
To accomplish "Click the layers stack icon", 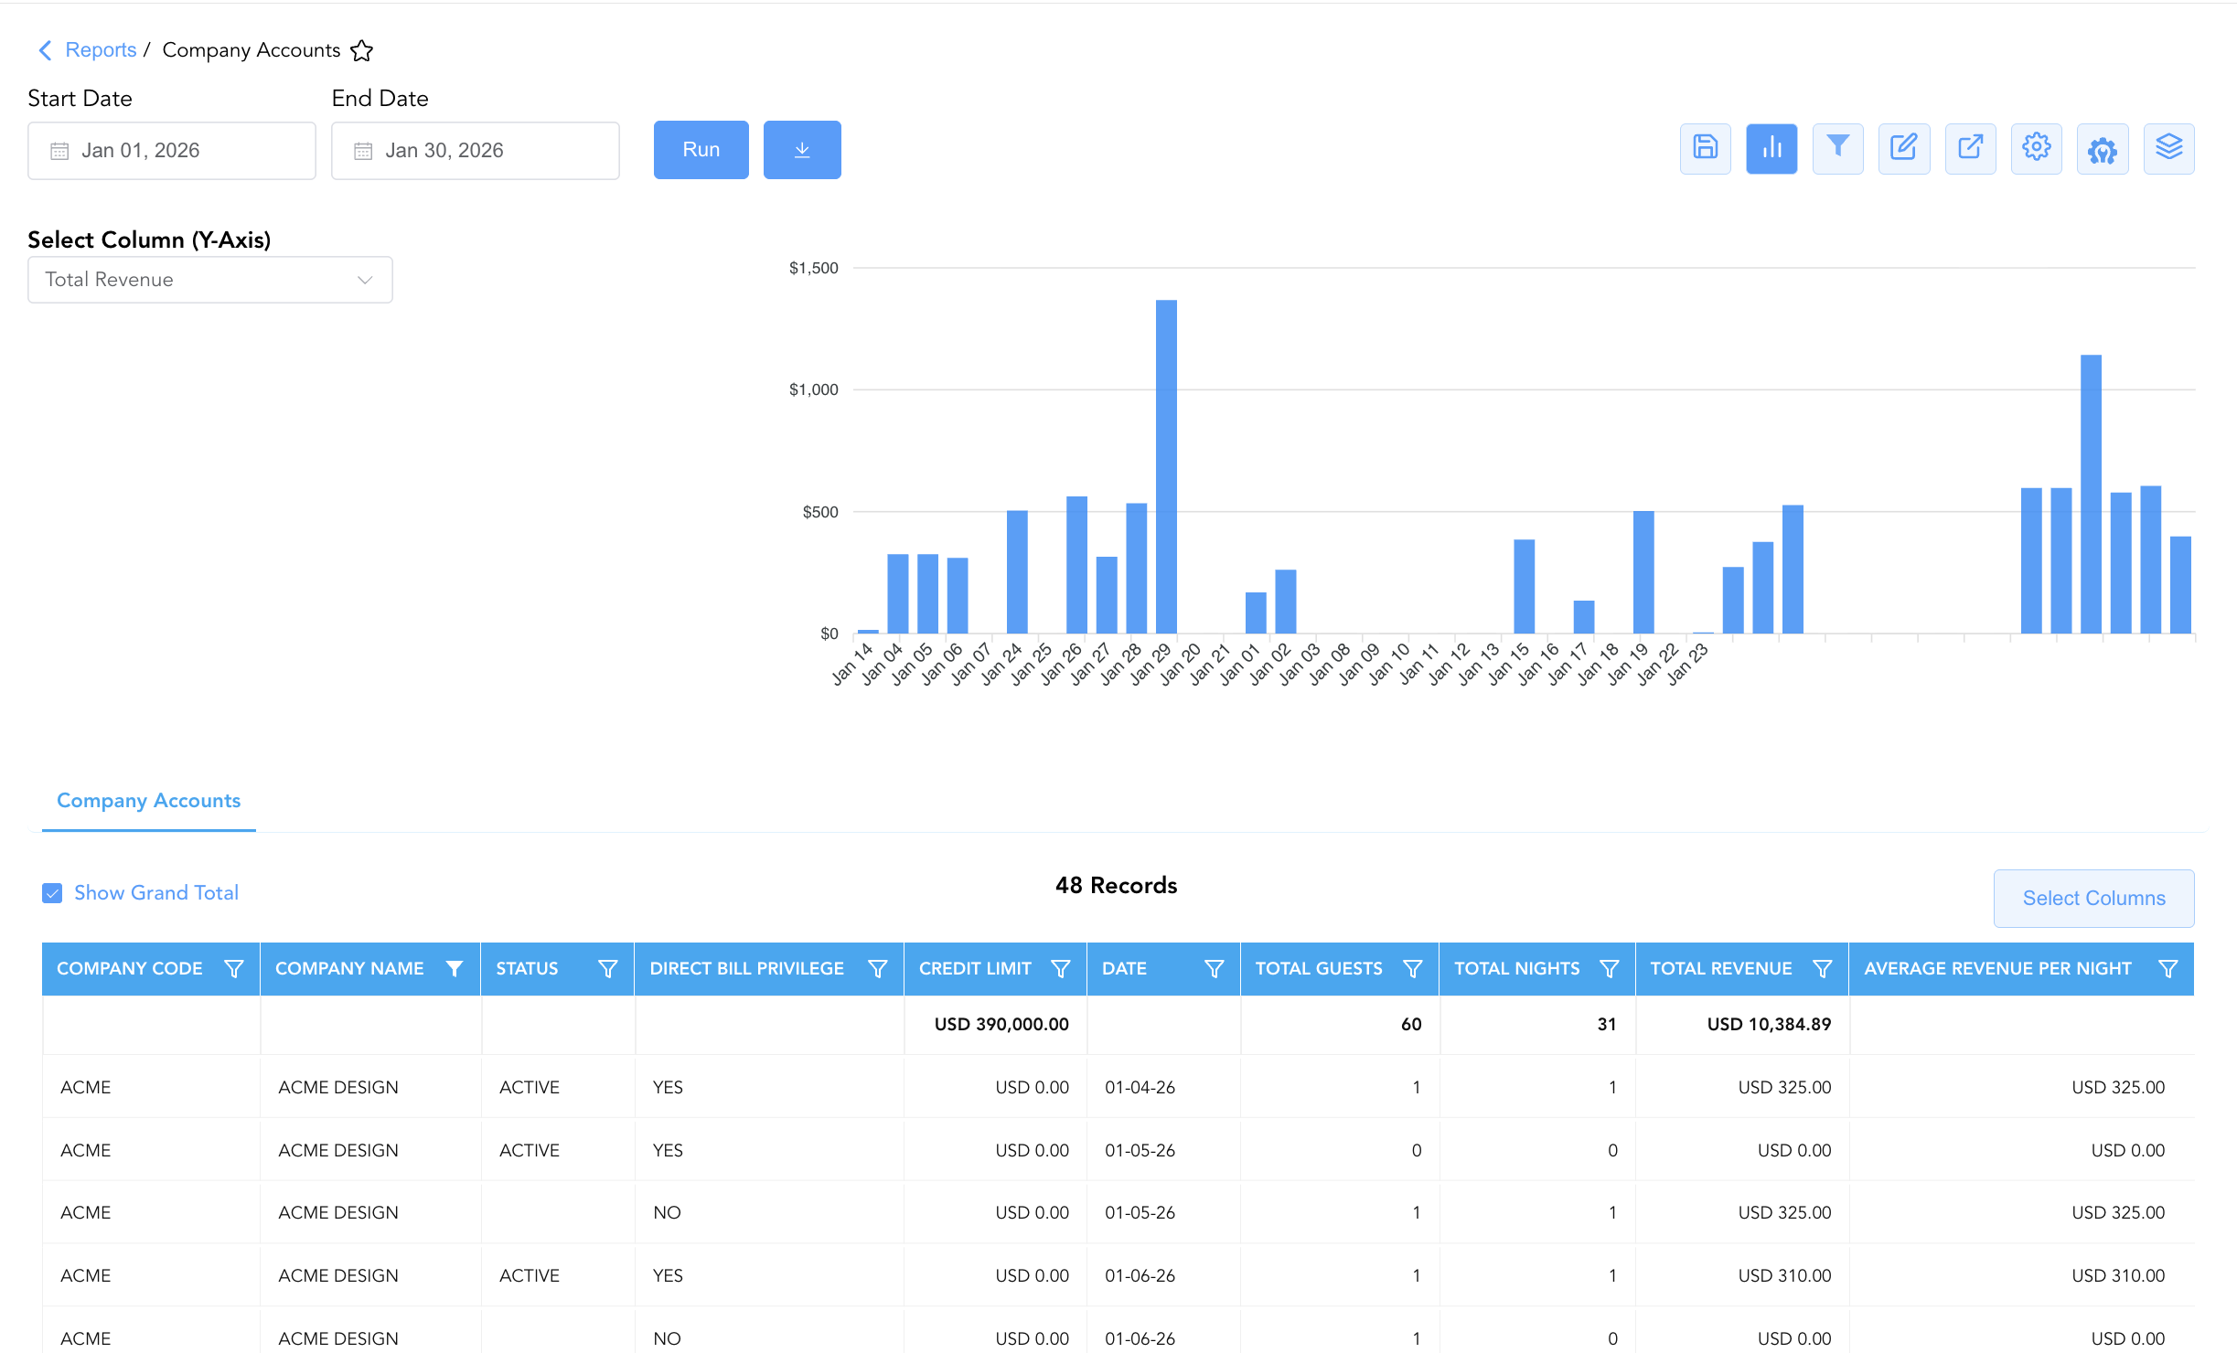I will click(x=2168, y=148).
